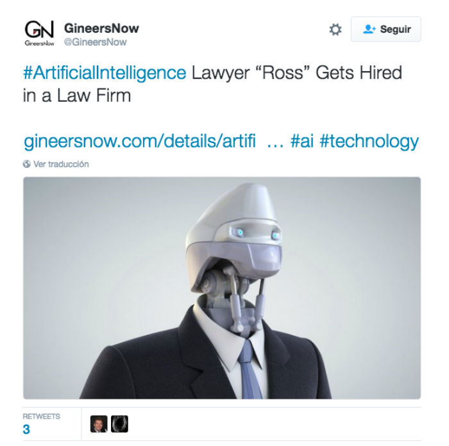Visit the gineersnow.com/details/artifi link
Screen dimensions: 449x446
click(x=140, y=141)
